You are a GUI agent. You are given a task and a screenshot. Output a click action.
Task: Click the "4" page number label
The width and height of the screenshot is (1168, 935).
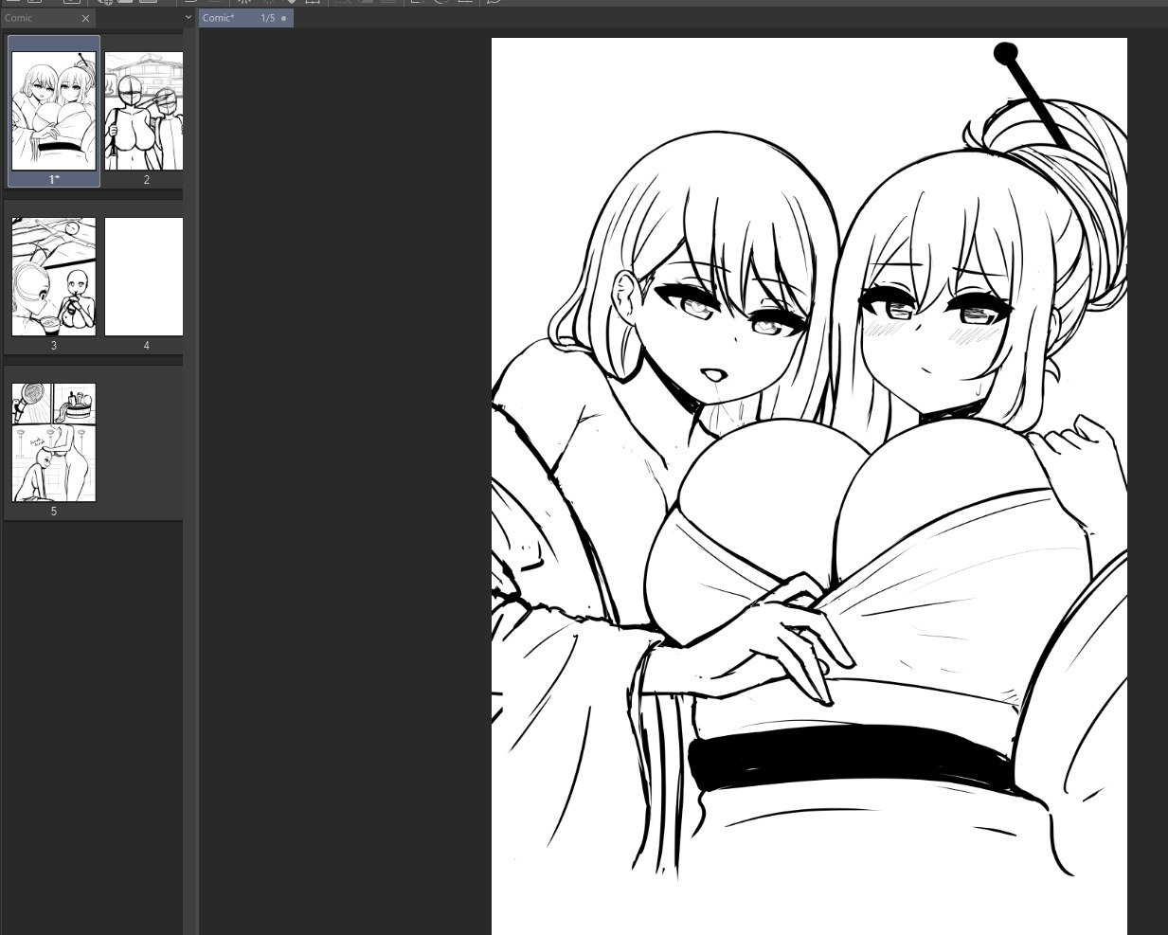(146, 346)
